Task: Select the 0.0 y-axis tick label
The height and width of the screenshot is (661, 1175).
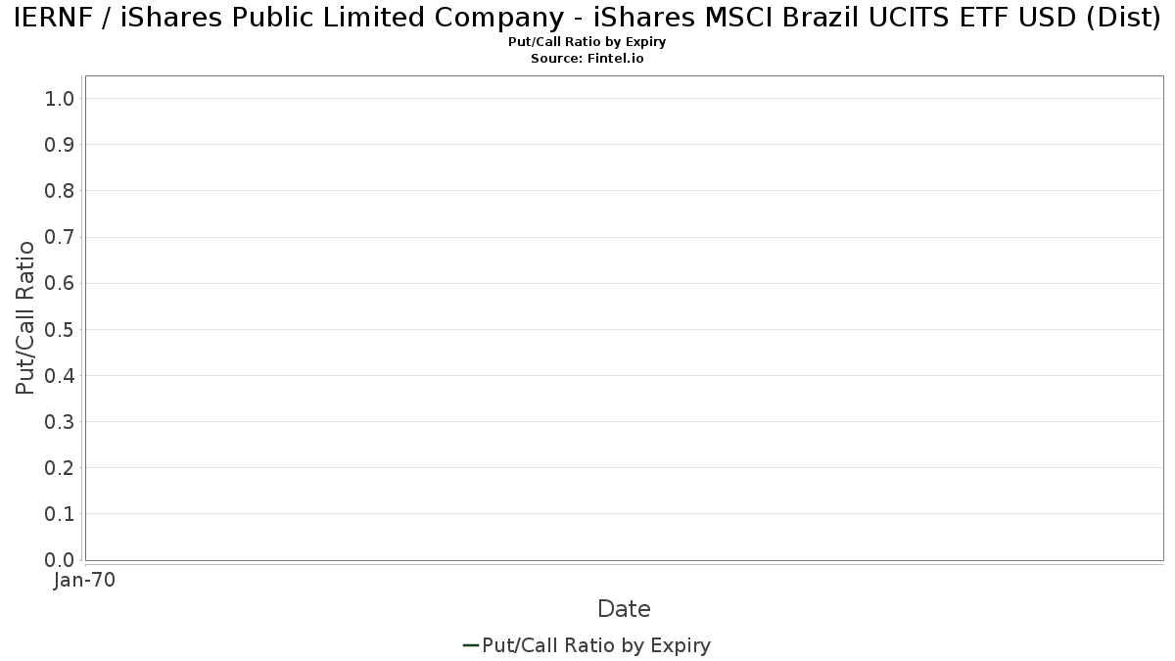Action: point(60,560)
